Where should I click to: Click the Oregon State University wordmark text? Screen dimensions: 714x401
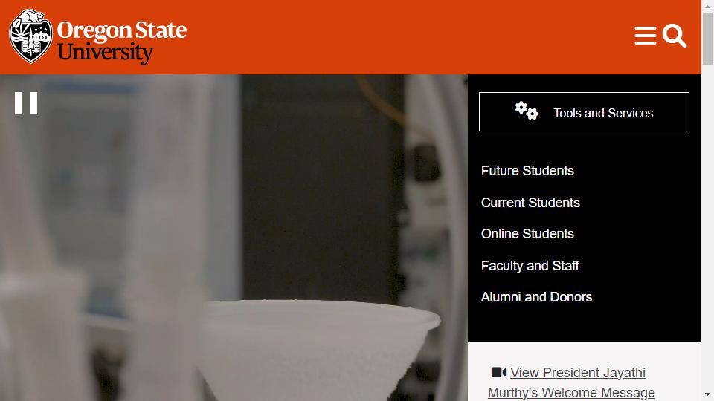click(122, 41)
